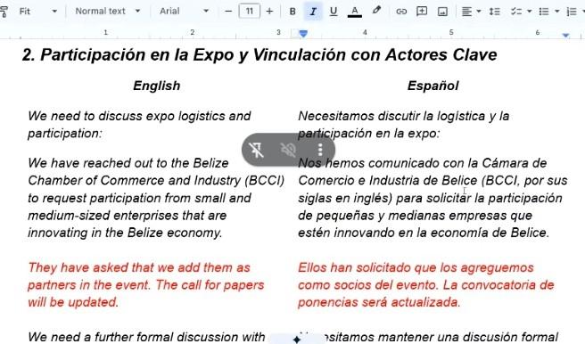The image size is (585, 344).
Task: Click paragraph We have reached out to the Belize
Action: tap(156, 198)
